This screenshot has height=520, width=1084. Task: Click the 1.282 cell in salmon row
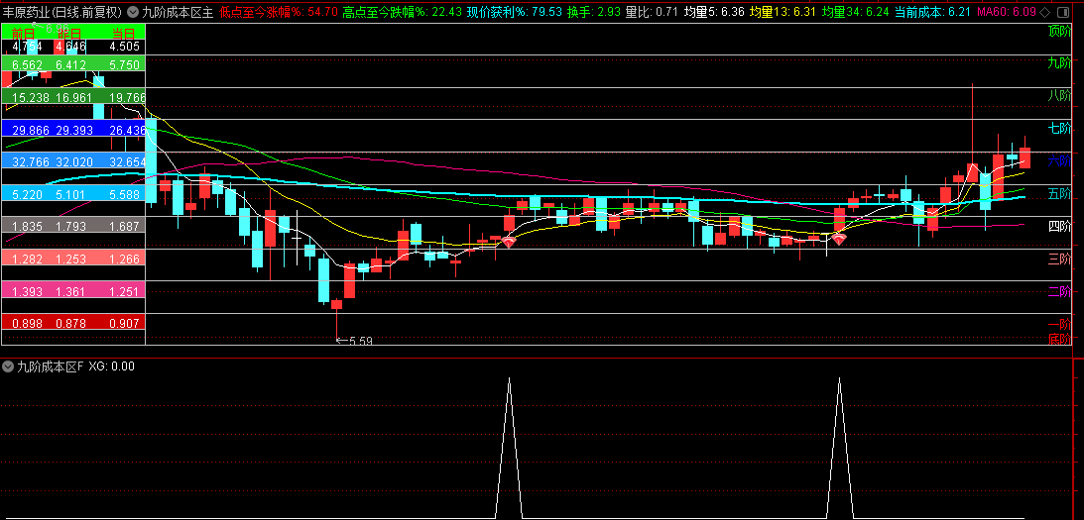(x=26, y=259)
